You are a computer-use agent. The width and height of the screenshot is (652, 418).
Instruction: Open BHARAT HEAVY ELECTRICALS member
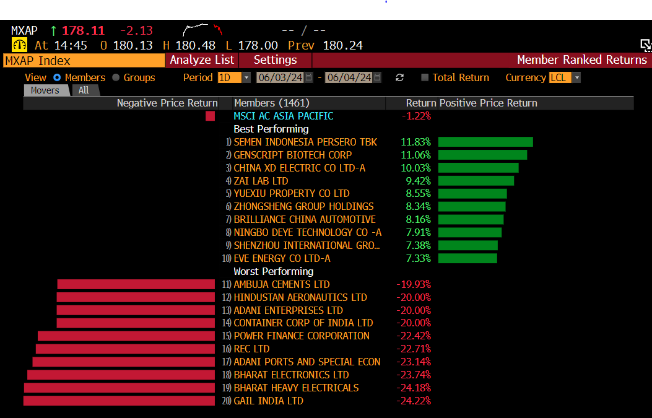tap(296, 388)
